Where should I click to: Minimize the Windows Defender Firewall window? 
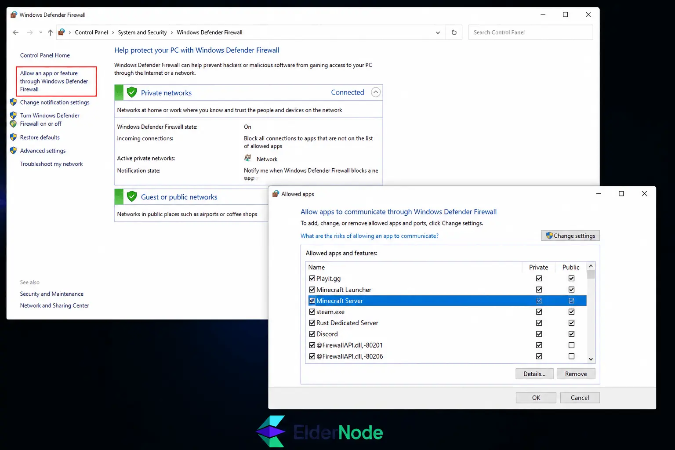point(543,15)
